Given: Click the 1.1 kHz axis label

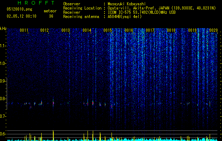Looking at the screenshot, I should 3,46.
